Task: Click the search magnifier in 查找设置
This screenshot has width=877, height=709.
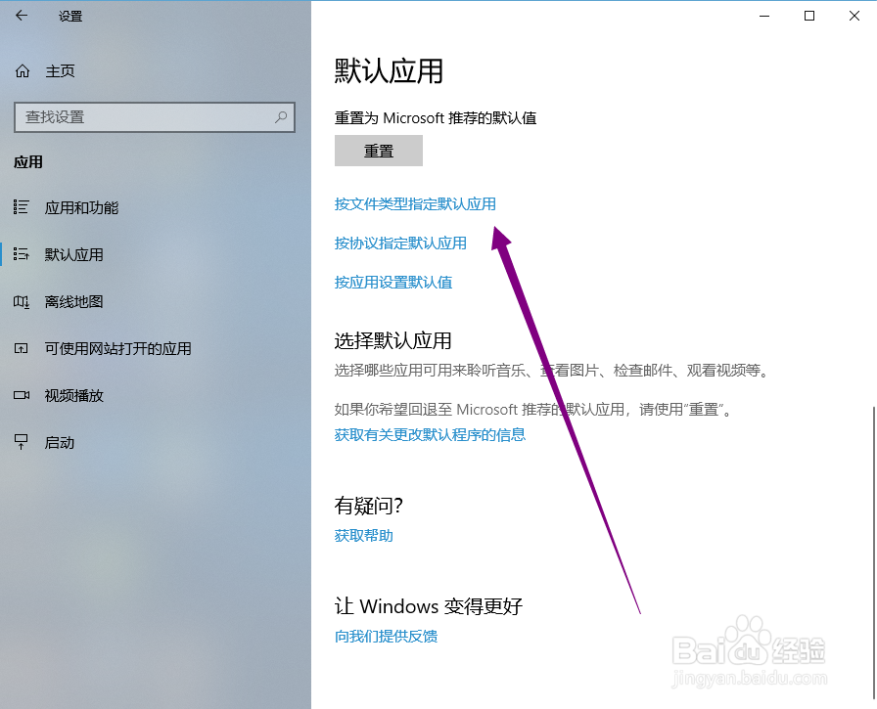Action: coord(279,116)
